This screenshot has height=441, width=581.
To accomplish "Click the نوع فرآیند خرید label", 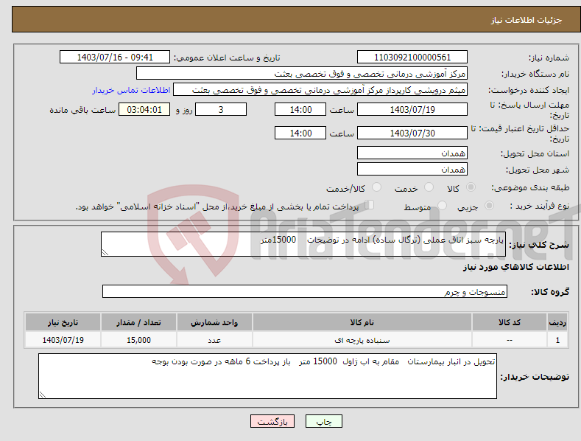I will (x=540, y=206).
